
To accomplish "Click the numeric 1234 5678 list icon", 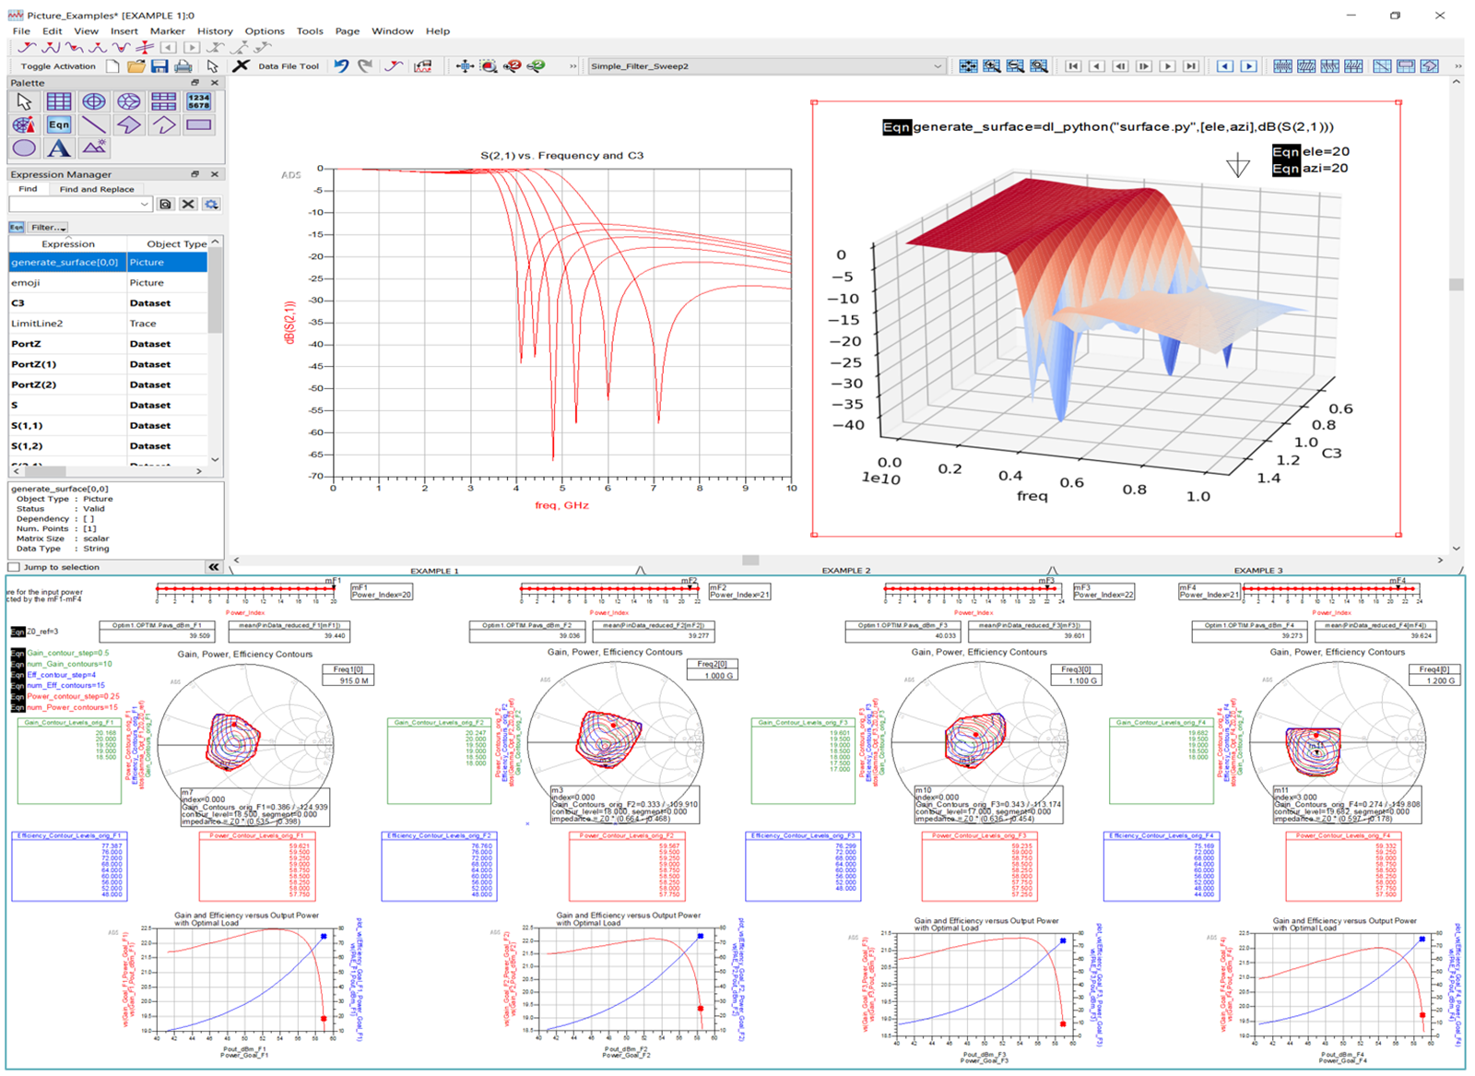I will (x=199, y=101).
